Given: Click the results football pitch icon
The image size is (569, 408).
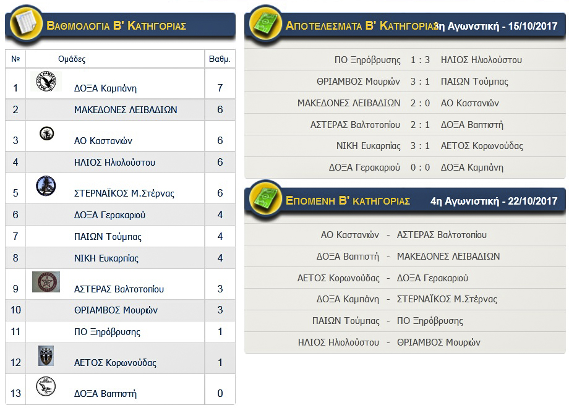Looking at the screenshot, I should 264,25.
